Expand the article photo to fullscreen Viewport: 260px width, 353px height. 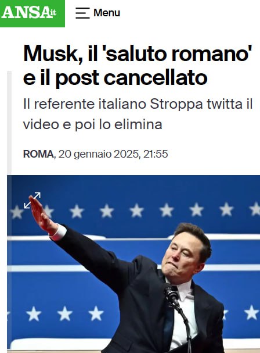point(32,200)
